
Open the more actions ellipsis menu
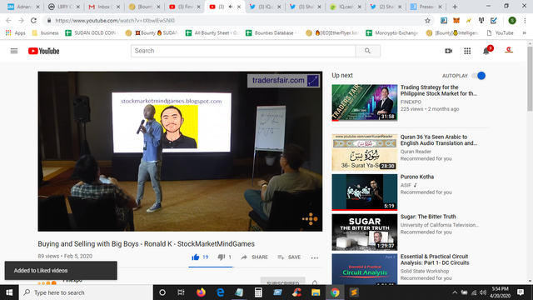coord(315,257)
